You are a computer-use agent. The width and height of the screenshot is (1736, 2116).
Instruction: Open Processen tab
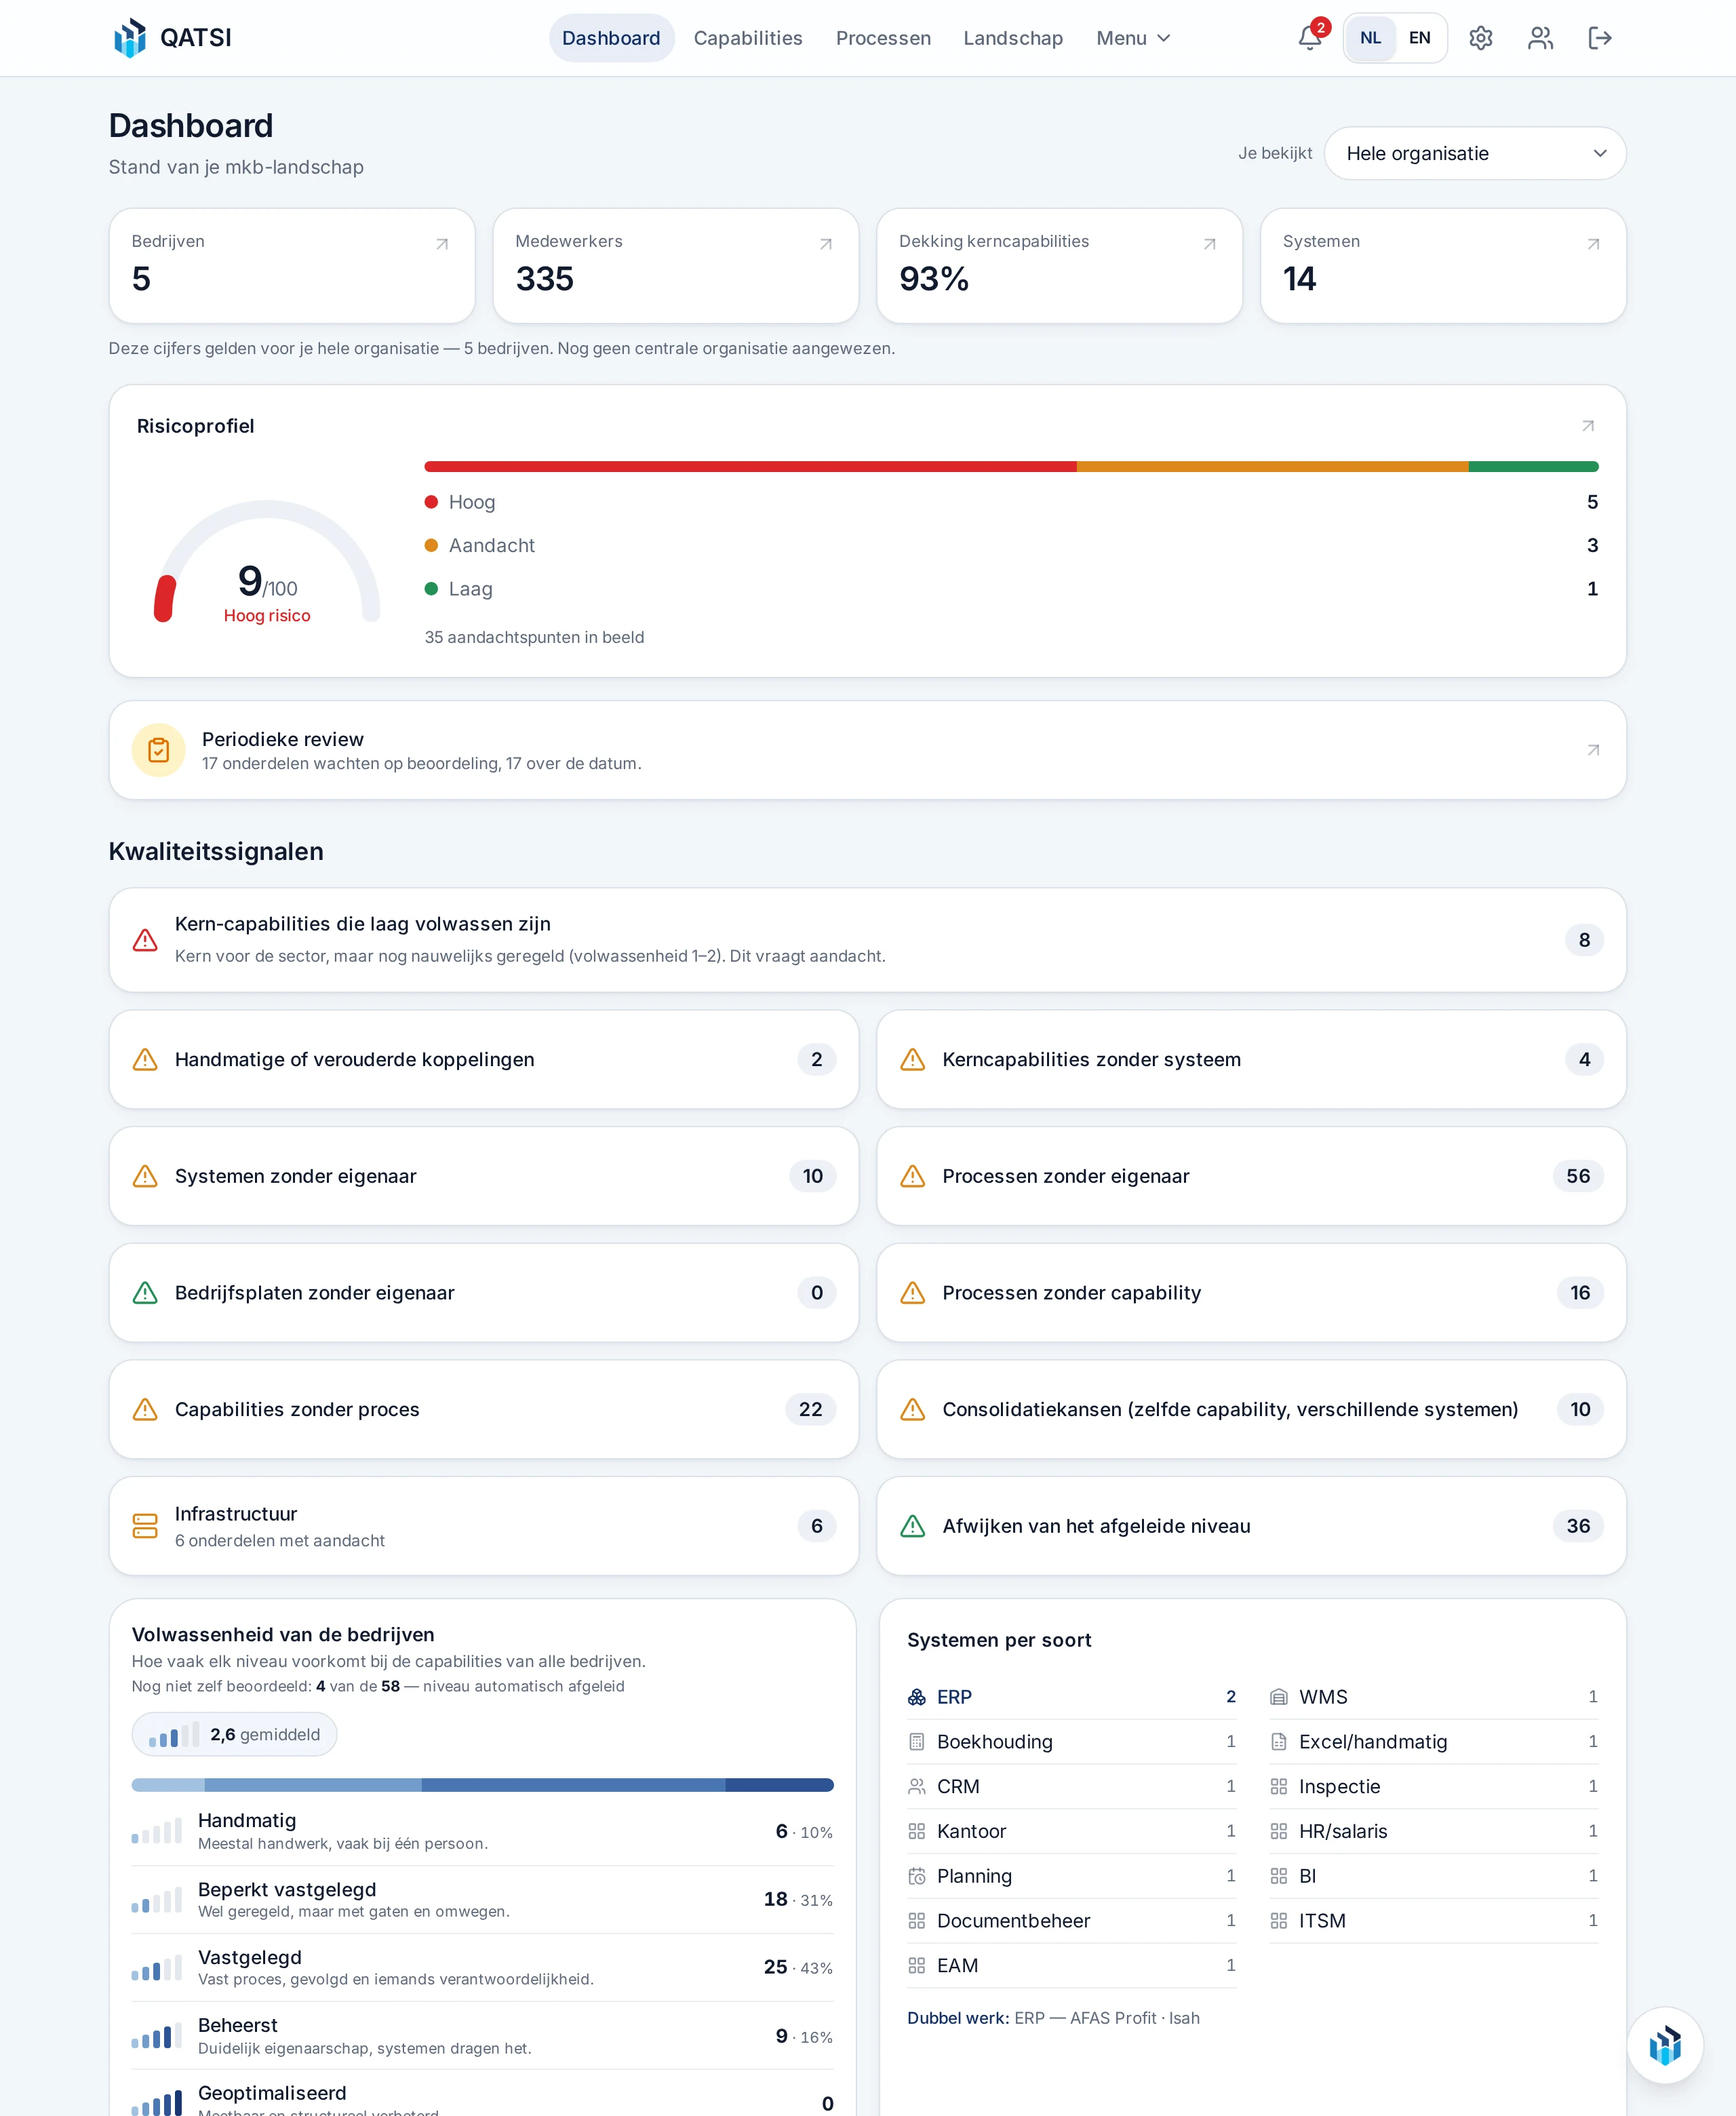coord(883,38)
